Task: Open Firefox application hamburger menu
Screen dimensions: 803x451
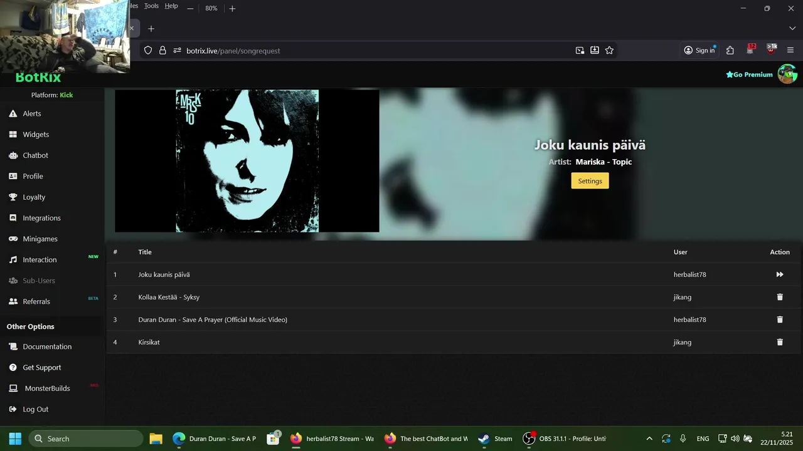Action: pos(790,51)
